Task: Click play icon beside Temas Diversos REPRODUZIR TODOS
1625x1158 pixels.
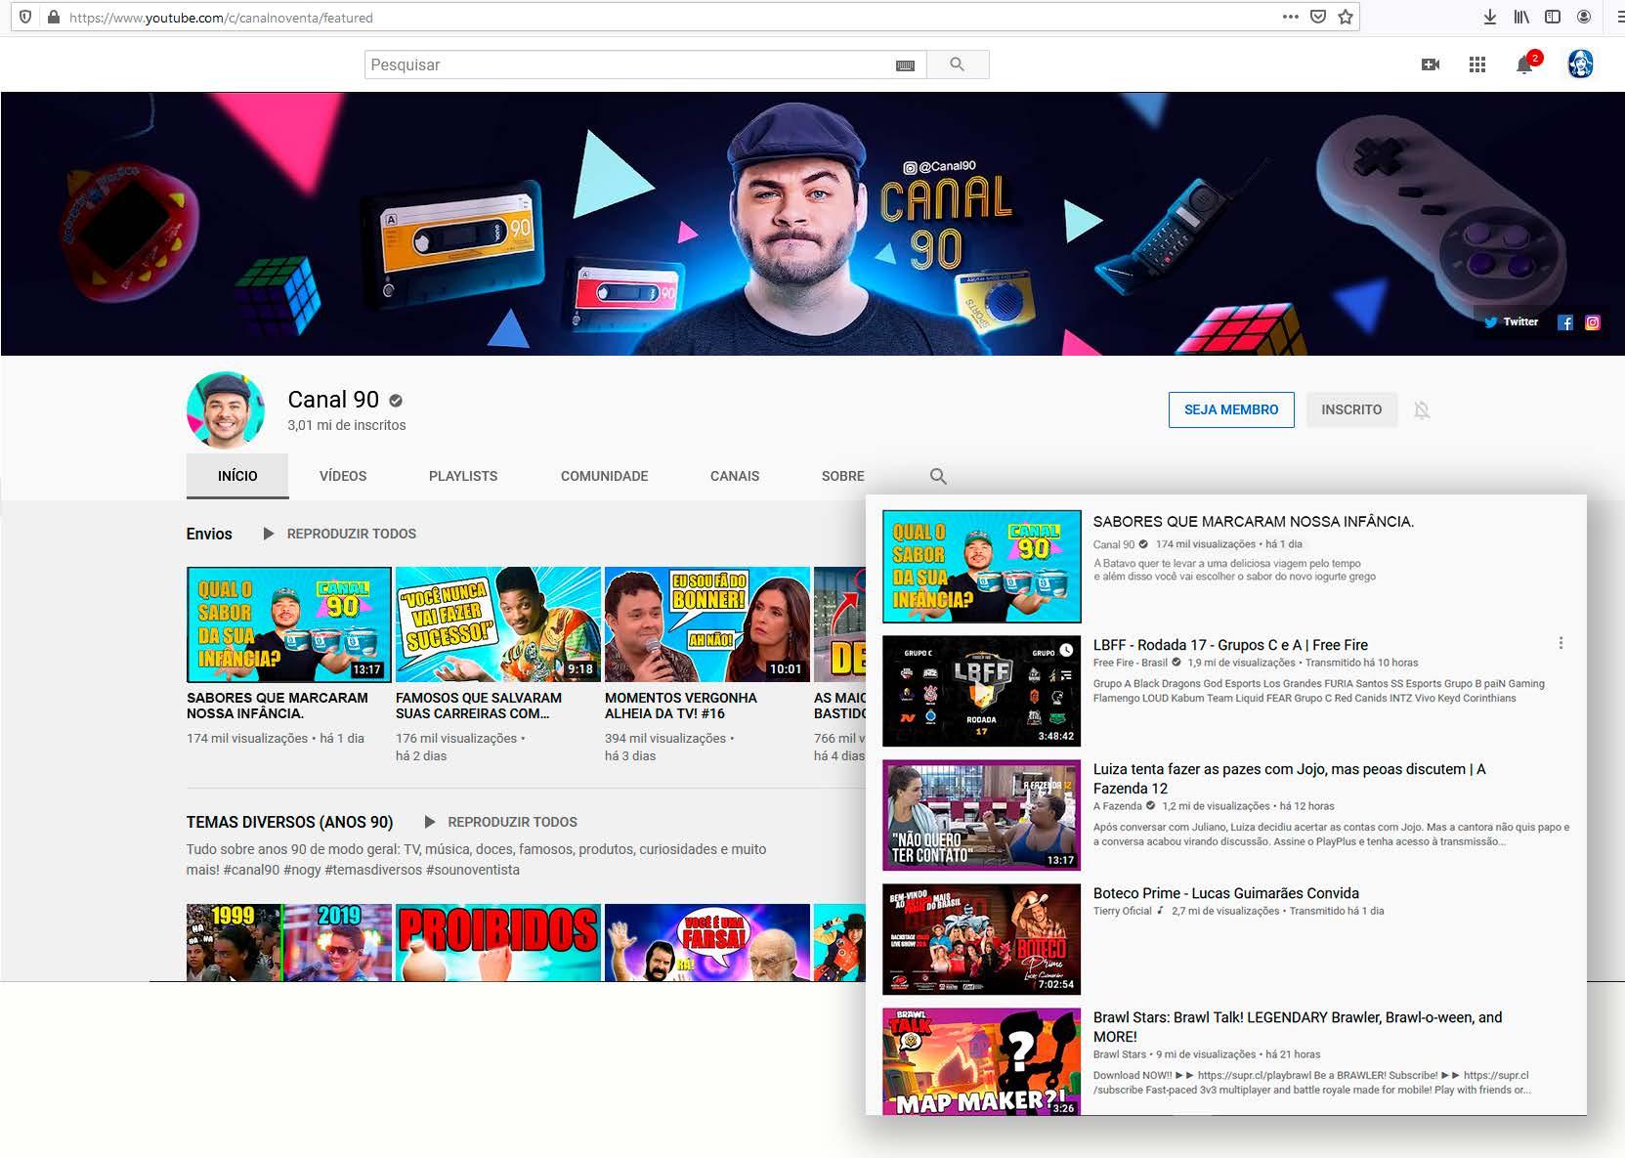Action: click(430, 822)
